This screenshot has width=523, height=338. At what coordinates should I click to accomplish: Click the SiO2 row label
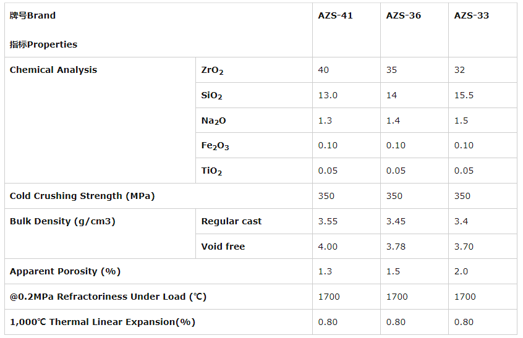pyautogui.click(x=211, y=96)
